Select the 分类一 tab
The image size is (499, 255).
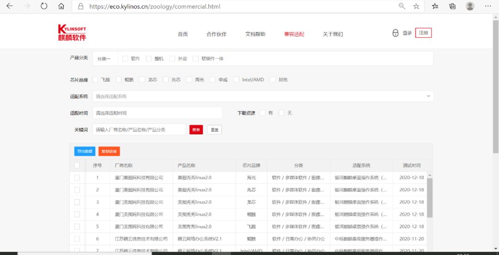tap(104, 59)
